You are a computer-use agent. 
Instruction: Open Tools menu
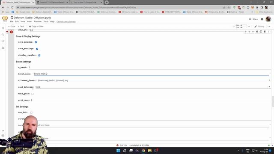pos(46,22)
